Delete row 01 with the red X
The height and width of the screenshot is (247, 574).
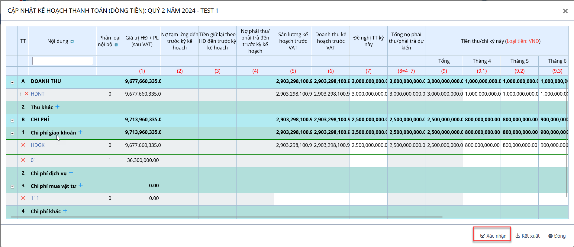tap(23, 160)
